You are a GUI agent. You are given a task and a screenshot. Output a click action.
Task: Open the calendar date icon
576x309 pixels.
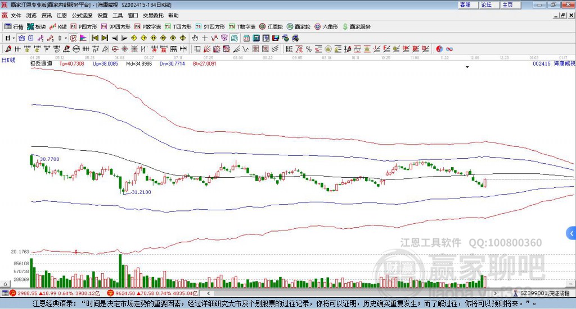(x=246, y=38)
